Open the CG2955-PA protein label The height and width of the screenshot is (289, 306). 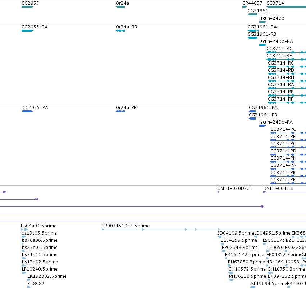(35, 108)
